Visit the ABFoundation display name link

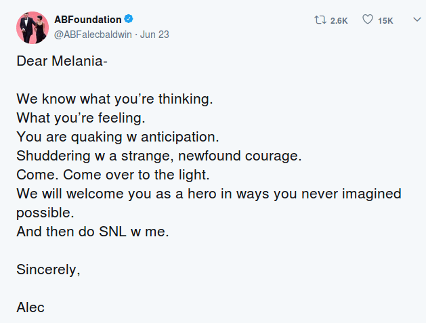[87, 20]
